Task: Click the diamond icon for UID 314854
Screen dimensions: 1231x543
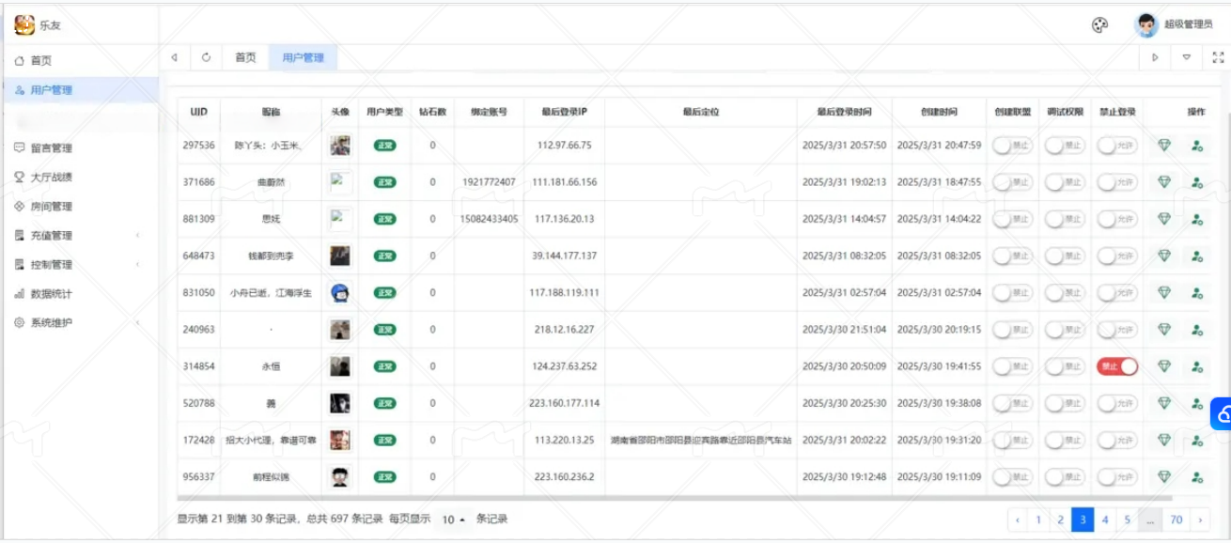Action: click(x=1164, y=366)
